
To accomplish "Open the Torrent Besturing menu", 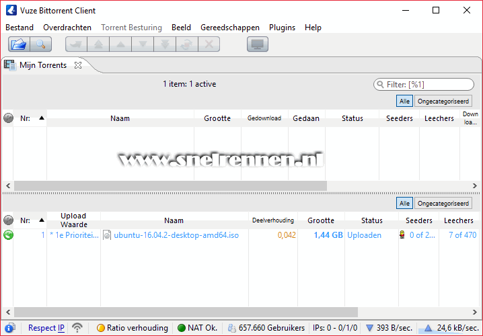I will point(131,28).
